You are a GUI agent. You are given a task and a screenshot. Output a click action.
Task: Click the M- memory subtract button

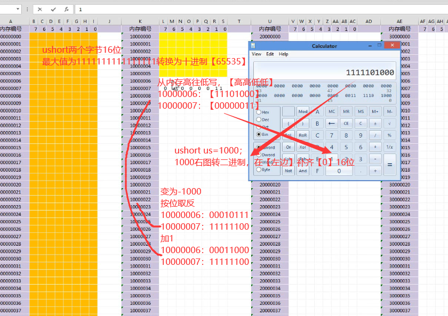point(390,111)
